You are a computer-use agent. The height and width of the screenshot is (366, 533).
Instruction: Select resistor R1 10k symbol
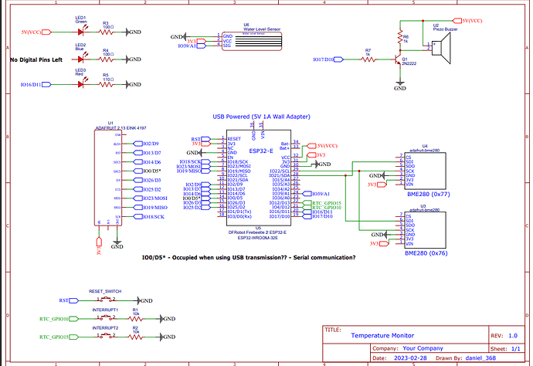pyautogui.click(x=136, y=319)
